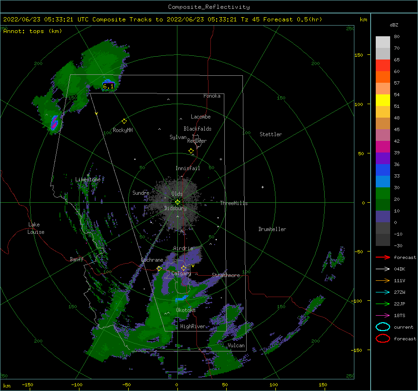This screenshot has width=418, height=391.
Task: Click the Lake Louise label
Action: tap(36, 228)
